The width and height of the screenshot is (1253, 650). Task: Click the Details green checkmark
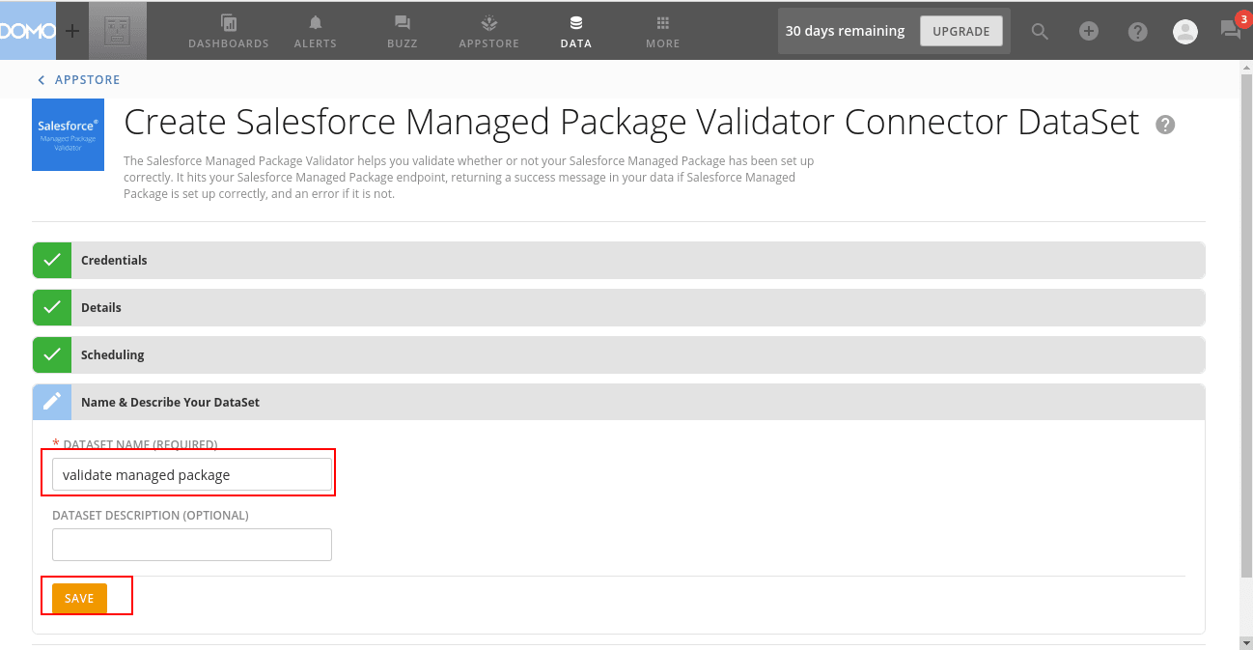tap(51, 307)
